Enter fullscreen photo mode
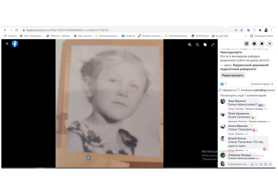The height and width of the screenshot is (196, 278). [x=213, y=45]
